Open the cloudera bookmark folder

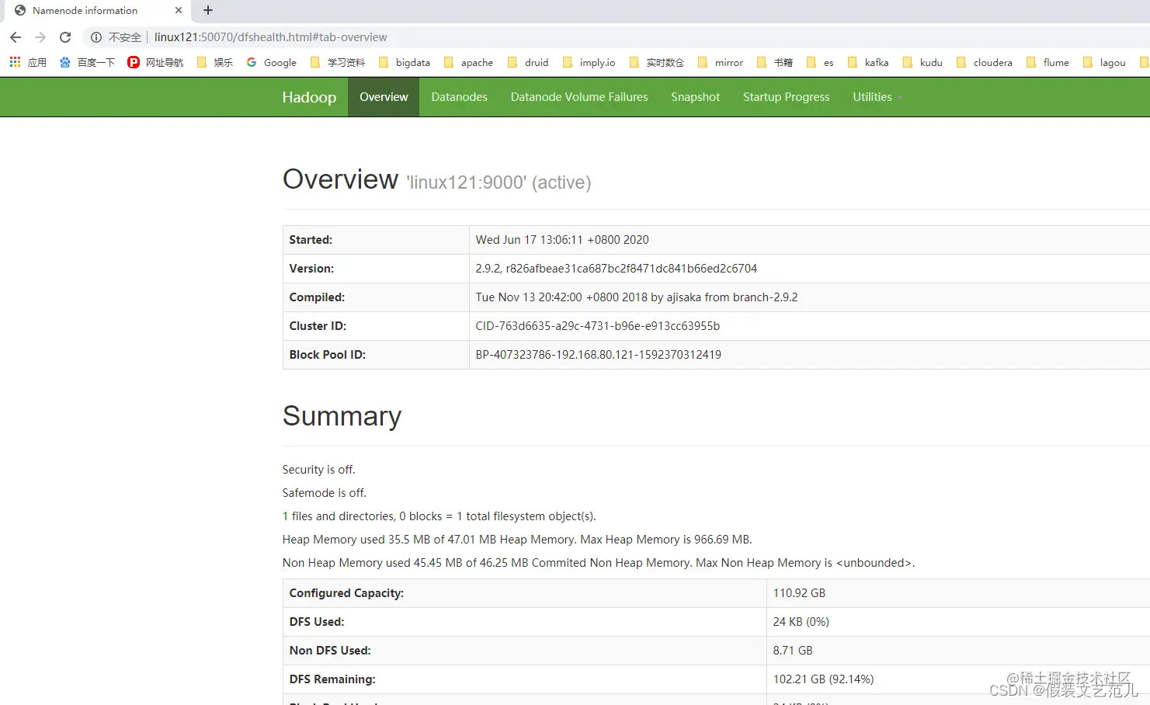tap(985, 62)
